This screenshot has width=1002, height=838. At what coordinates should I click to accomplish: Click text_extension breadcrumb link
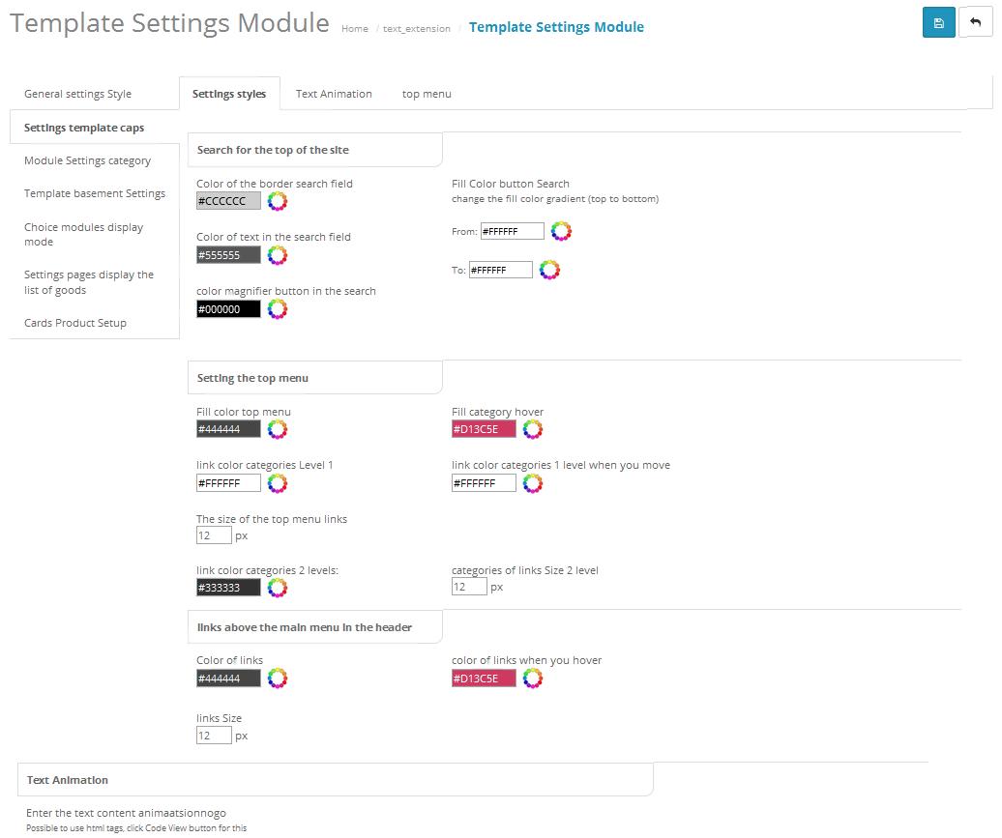pyautogui.click(x=417, y=29)
